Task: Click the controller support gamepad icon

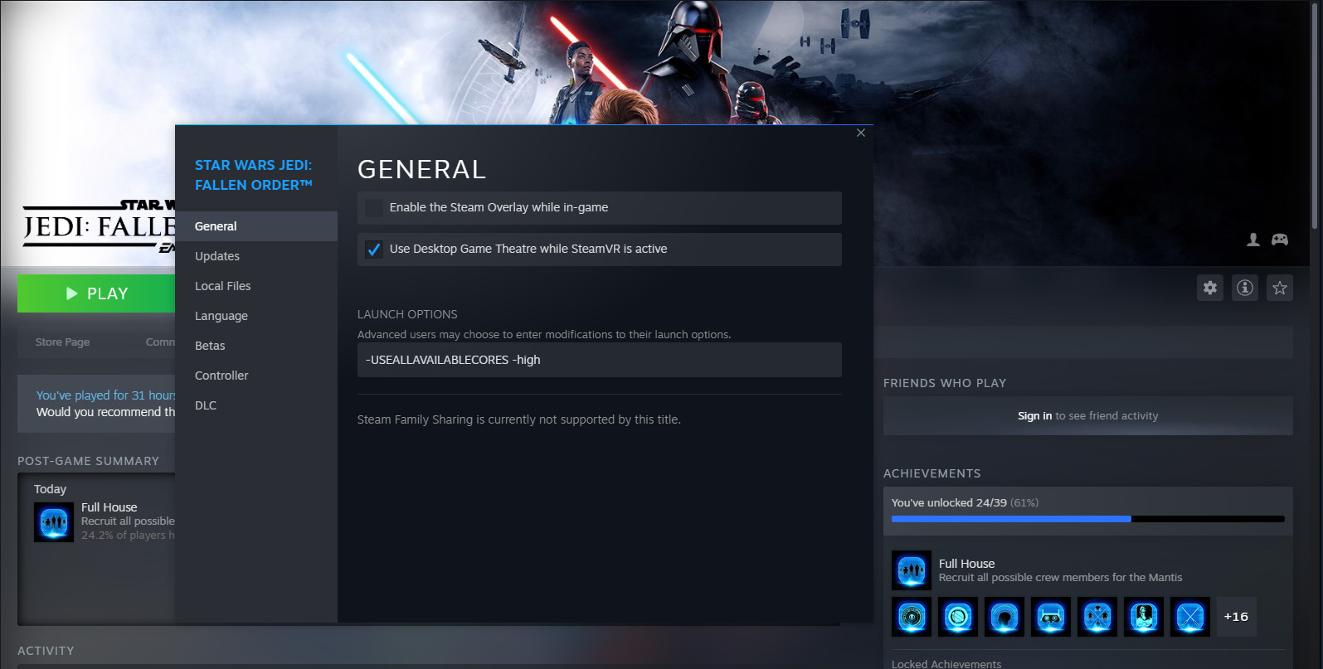Action: click(1280, 240)
